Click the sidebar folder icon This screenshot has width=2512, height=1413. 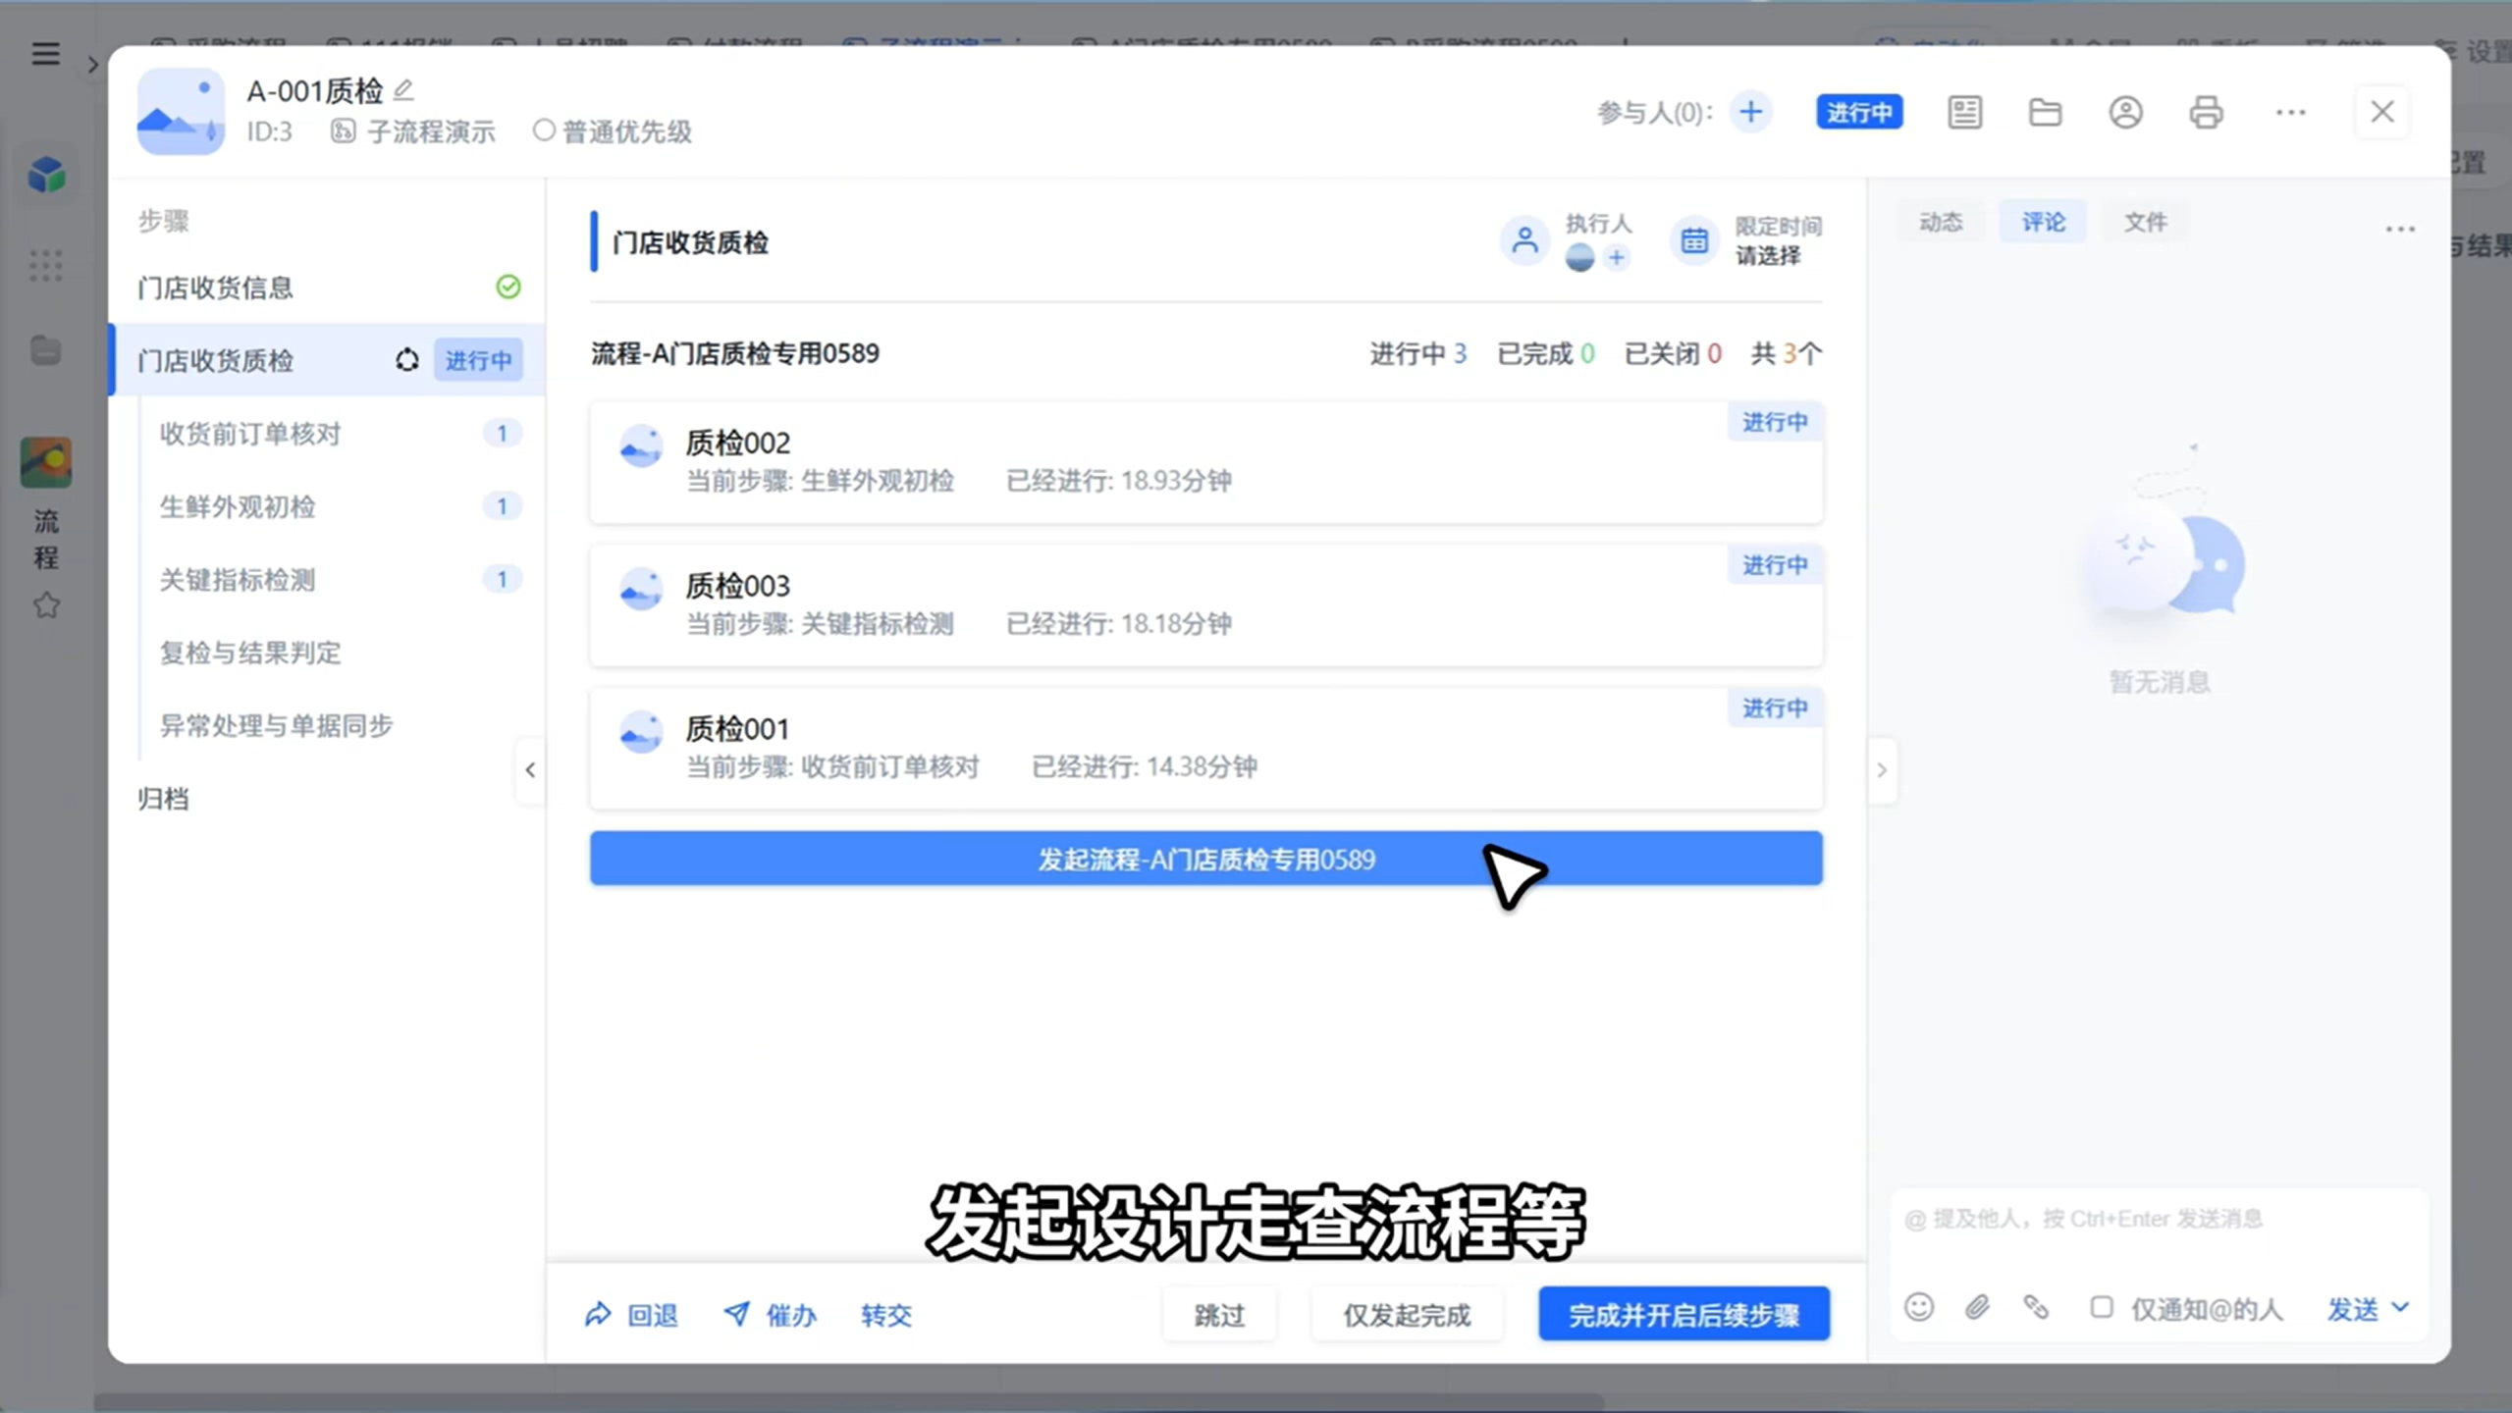coord(45,350)
